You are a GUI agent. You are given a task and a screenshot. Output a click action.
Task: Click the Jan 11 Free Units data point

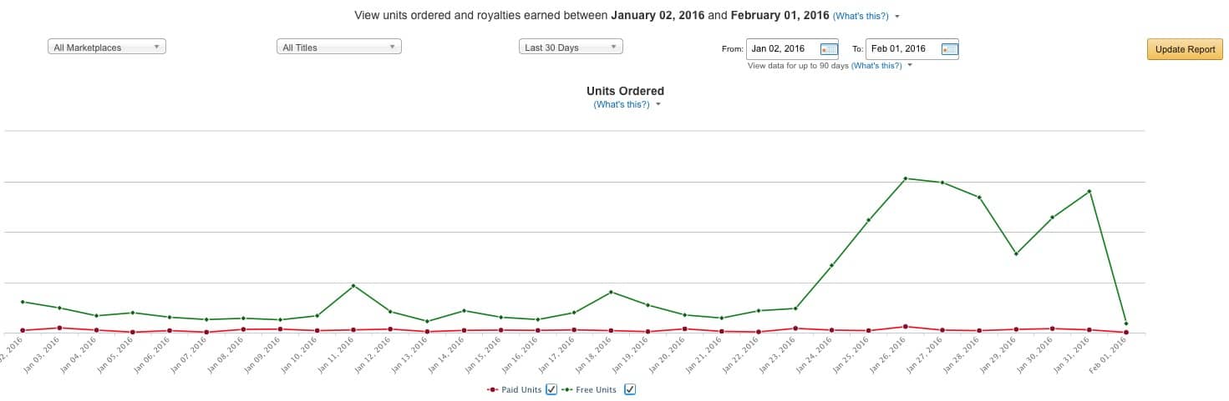click(x=353, y=286)
